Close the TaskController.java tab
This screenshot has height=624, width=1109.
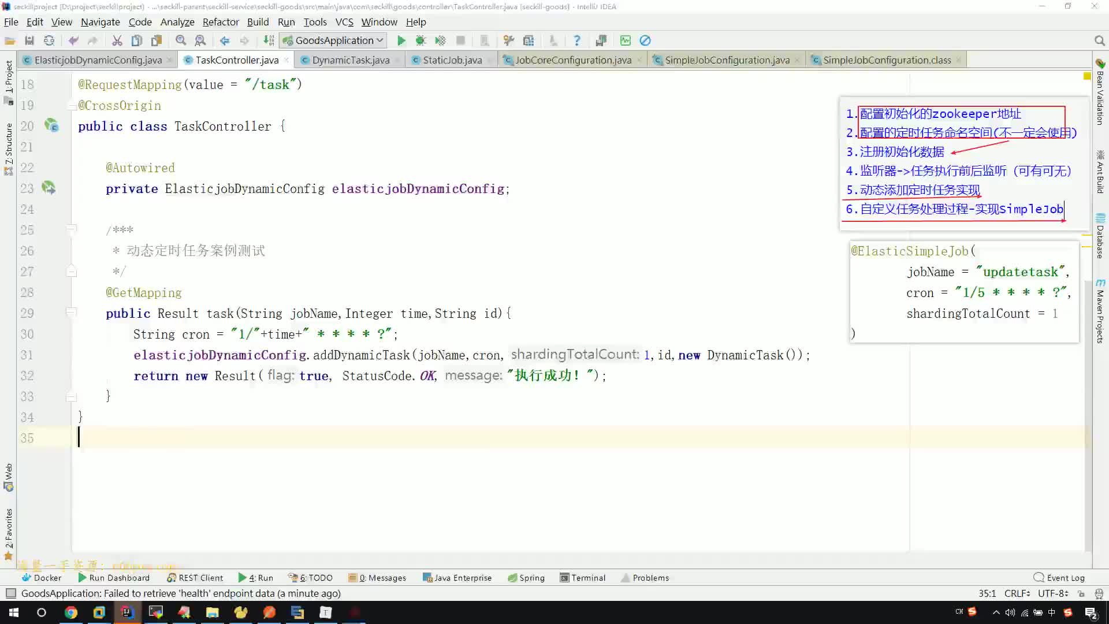pyautogui.click(x=286, y=60)
